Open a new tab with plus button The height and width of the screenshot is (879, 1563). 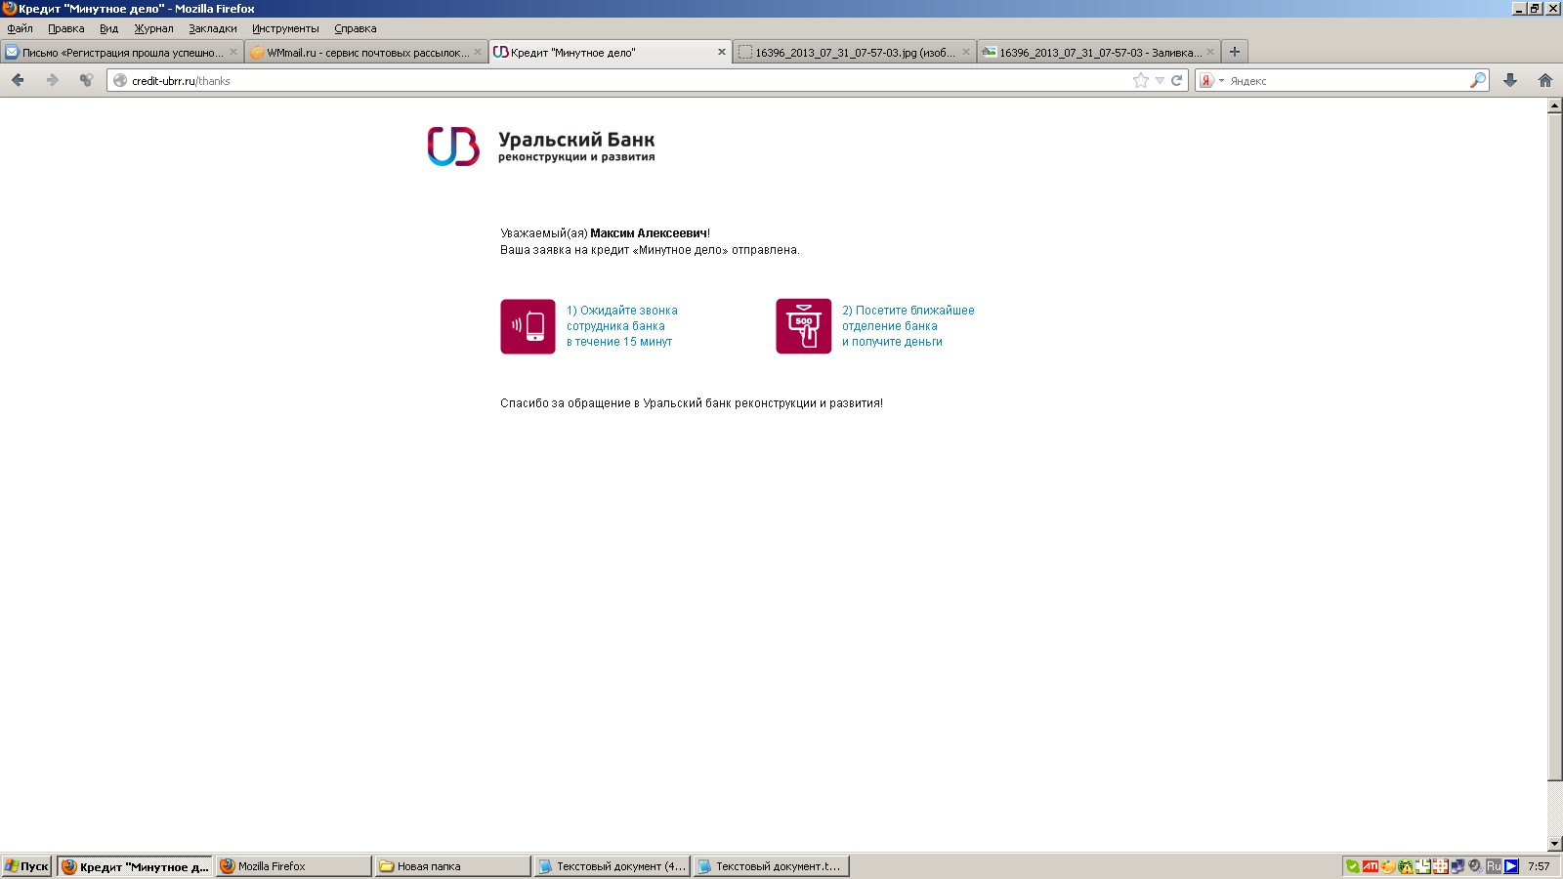click(1235, 52)
